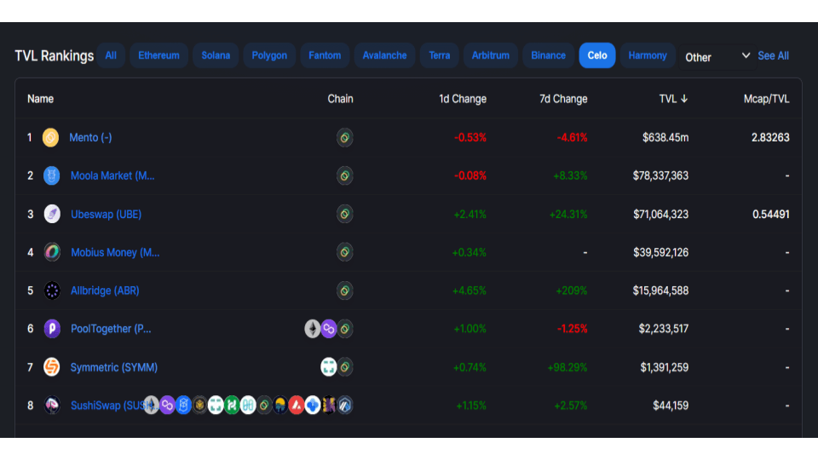The height and width of the screenshot is (460, 818).
Task: Click the Arbitrum chain icon in SushiSwap row
Action: pos(345,405)
